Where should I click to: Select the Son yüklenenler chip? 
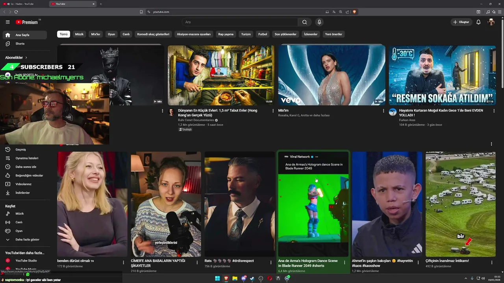tap(285, 34)
